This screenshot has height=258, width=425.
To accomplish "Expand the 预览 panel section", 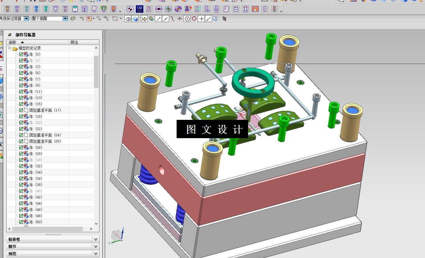I will click(96, 254).
